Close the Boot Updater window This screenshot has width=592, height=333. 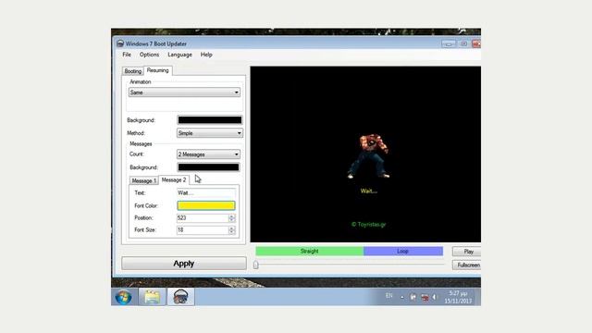point(476,43)
